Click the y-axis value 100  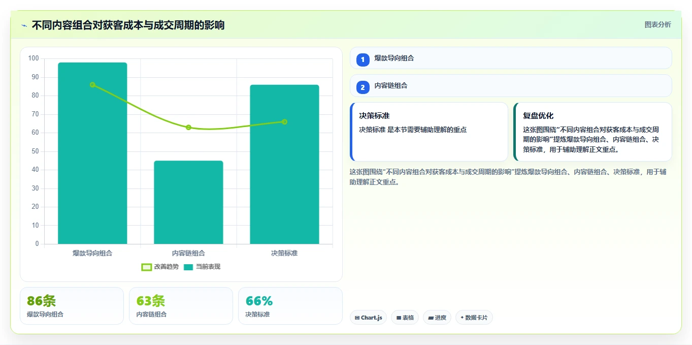click(34, 58)
